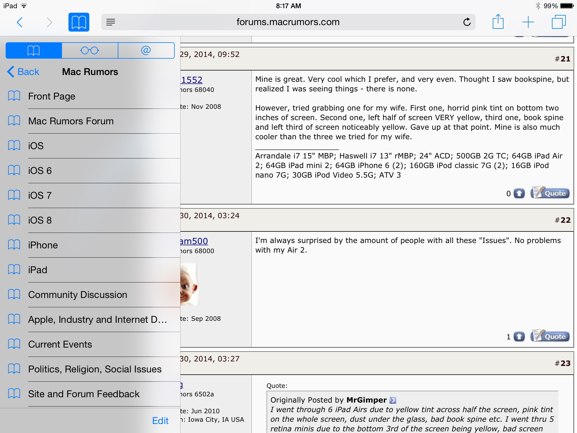577x433 pixels.
Task: Open the Mac Rumors Forum bookmark
Action: coord(90,121)
